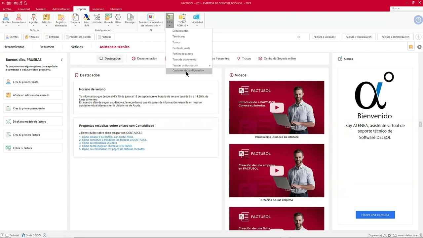Click the Onda DELSOL play icon

click(x=44, y=235)
